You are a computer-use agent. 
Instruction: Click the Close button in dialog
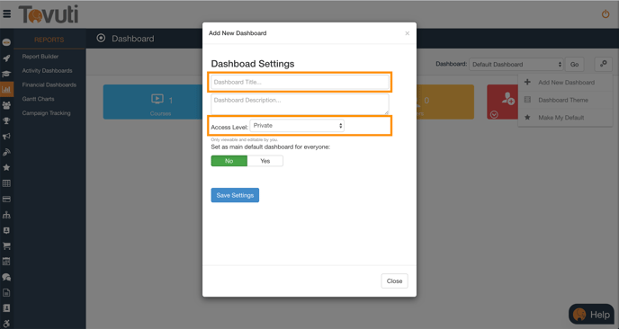pos(394,280)
